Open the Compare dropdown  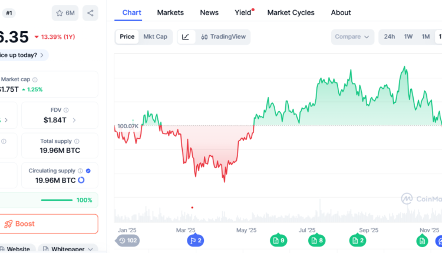click(x=352, y=36)
